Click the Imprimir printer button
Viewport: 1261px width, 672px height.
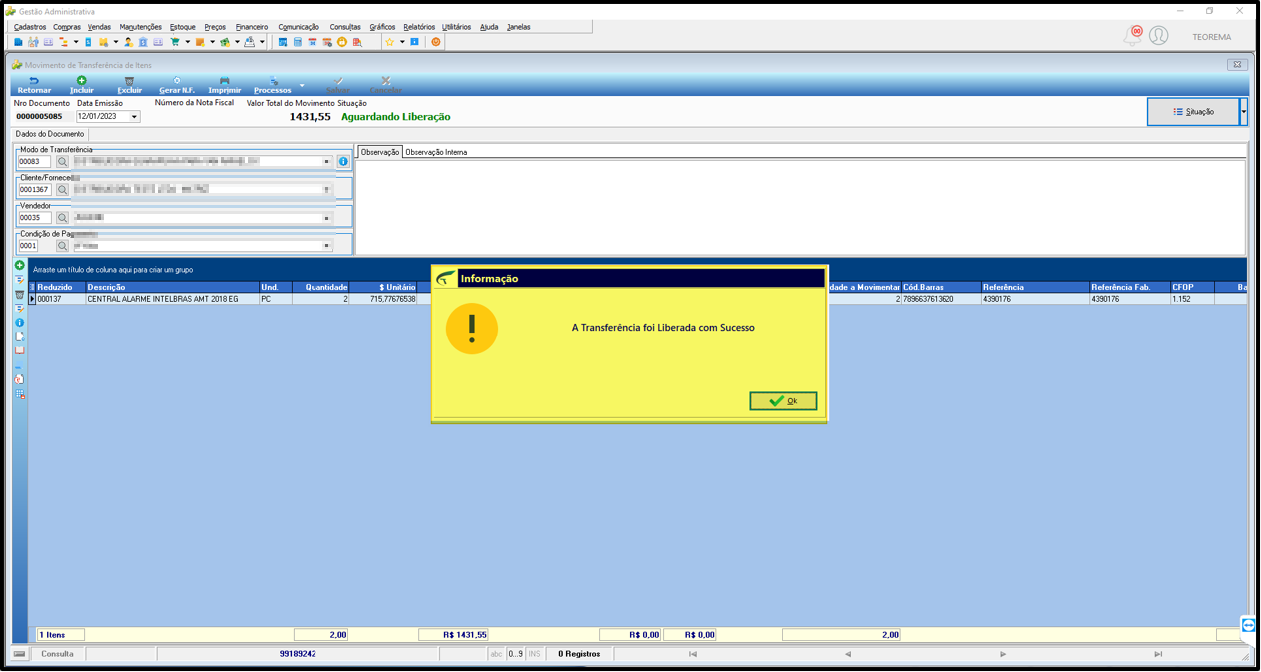tap(224, 85)
